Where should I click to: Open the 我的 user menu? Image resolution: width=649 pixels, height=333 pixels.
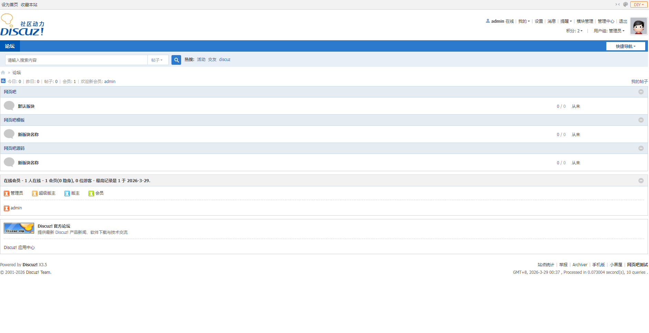click(524, 21)
